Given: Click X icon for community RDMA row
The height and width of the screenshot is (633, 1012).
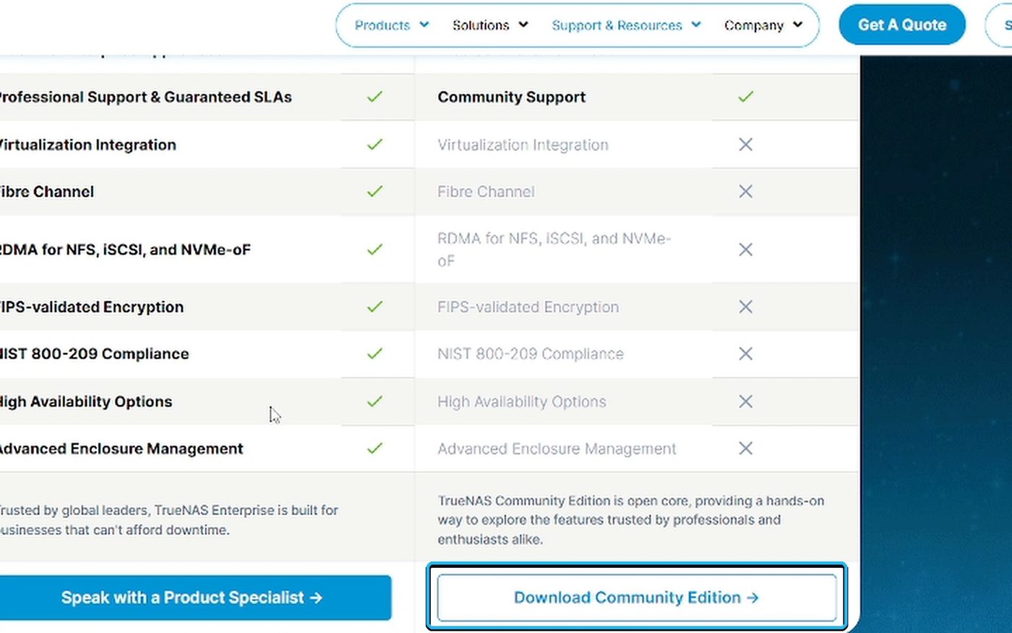Looking at the screenshot, I should point(745,250).
